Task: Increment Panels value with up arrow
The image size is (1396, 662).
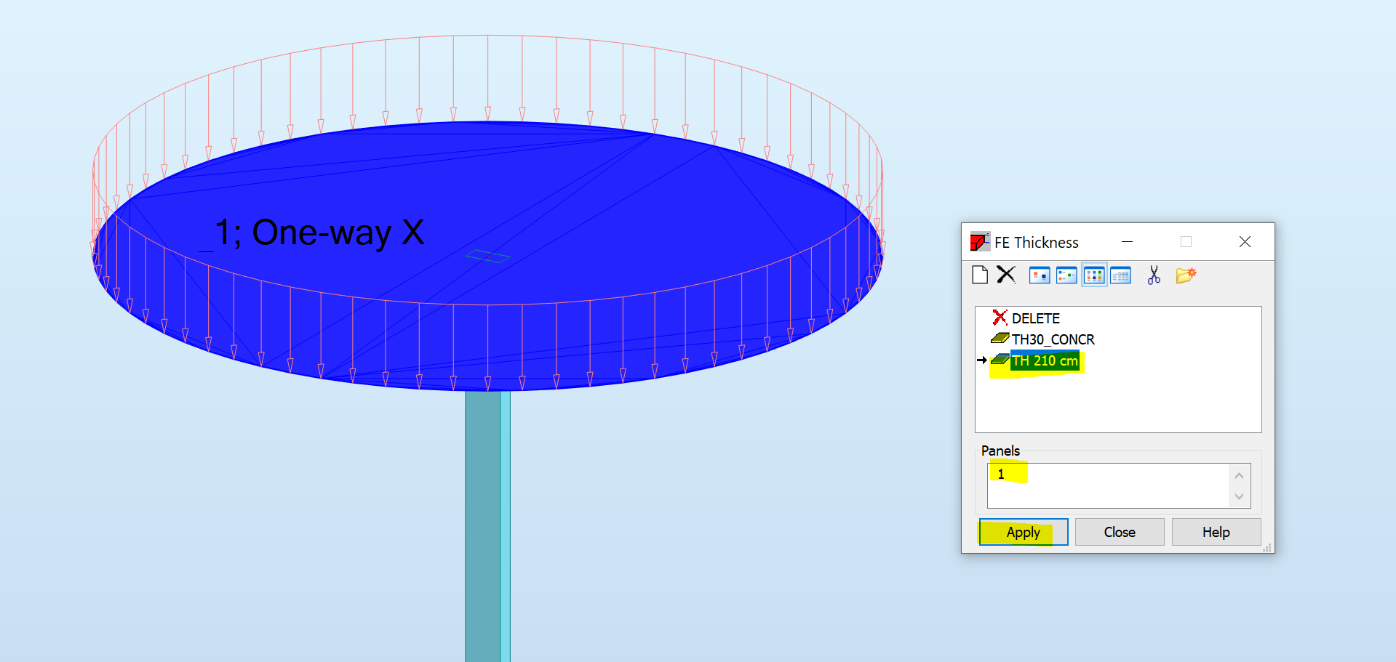Action: [1239, 475]
